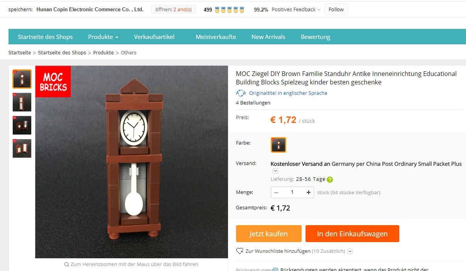Expand the wishlist options arrow
This screenshot has height=271, width=466.
pyautogui.click(x=350, y=251)
